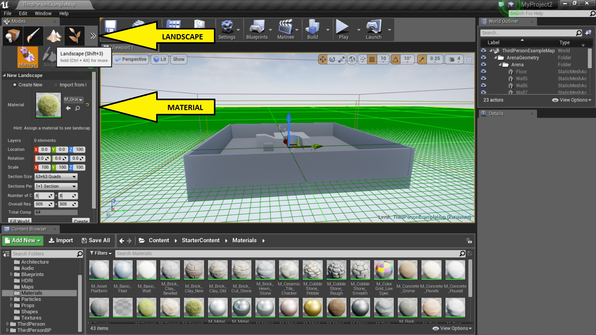Screen dimensions: 596x335
Task: Open the M_Ground material dropdown
Action: [73, 100]
